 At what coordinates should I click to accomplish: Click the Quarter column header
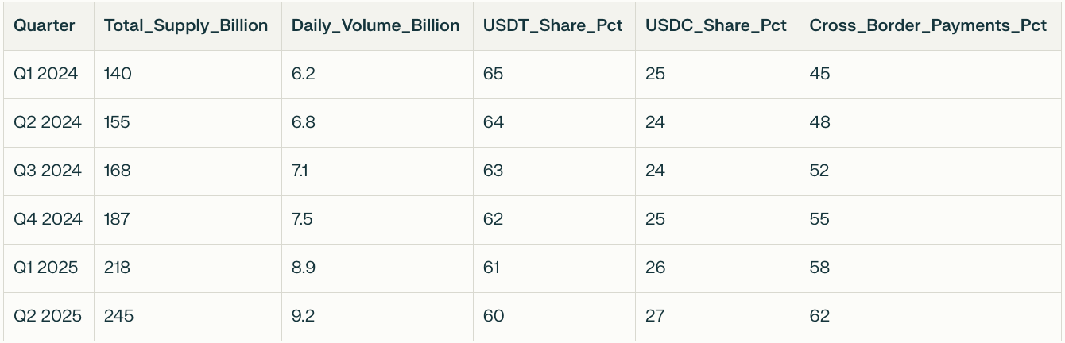coord(45,25)
